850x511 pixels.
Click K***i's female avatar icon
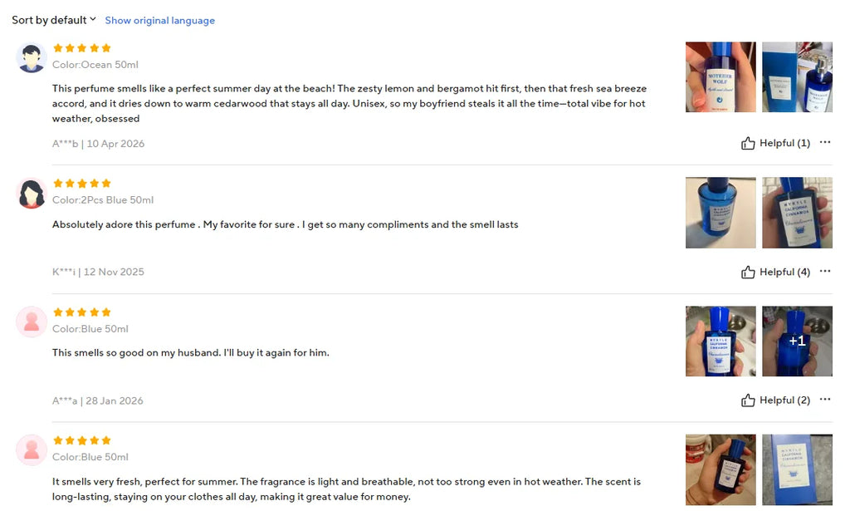(x=32, y=193)
